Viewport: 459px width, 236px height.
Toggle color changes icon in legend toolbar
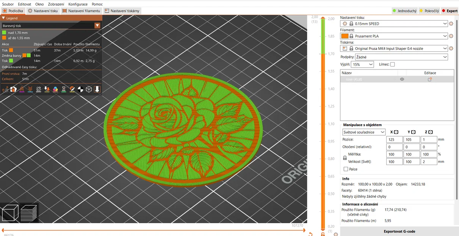[55, 89]
